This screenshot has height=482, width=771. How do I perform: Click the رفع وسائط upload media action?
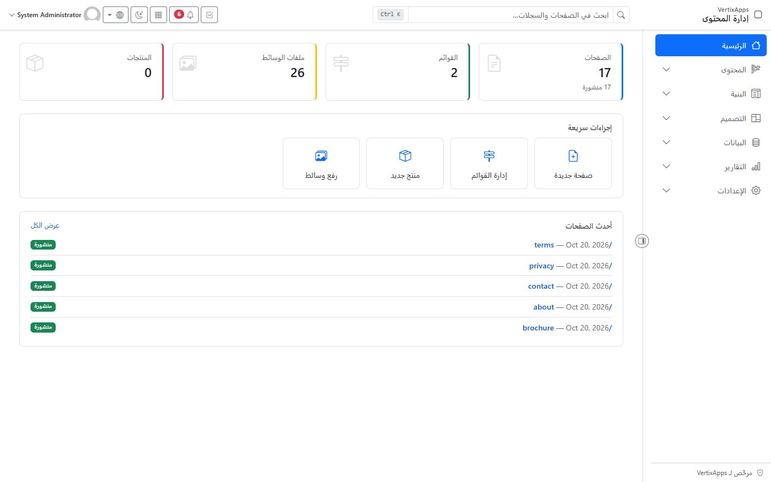[x=321, y=163]
